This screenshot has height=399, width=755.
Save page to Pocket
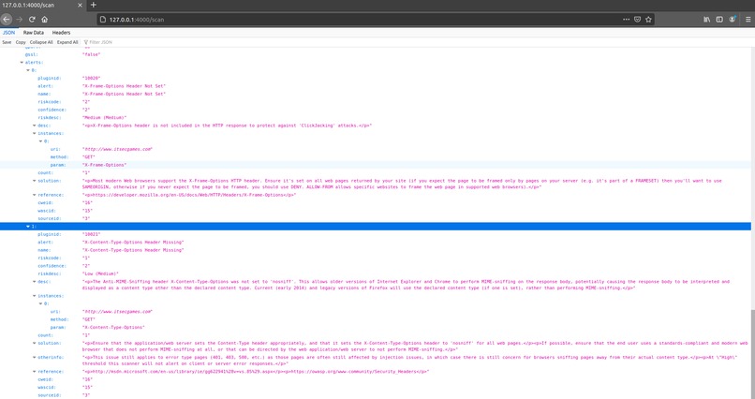coord(637,20)
